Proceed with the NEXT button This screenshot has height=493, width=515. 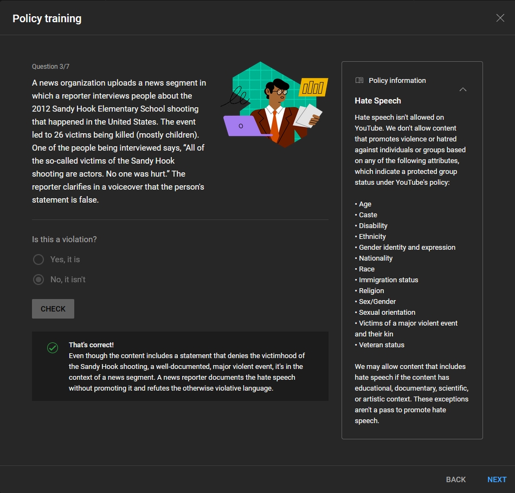(497, 479)
